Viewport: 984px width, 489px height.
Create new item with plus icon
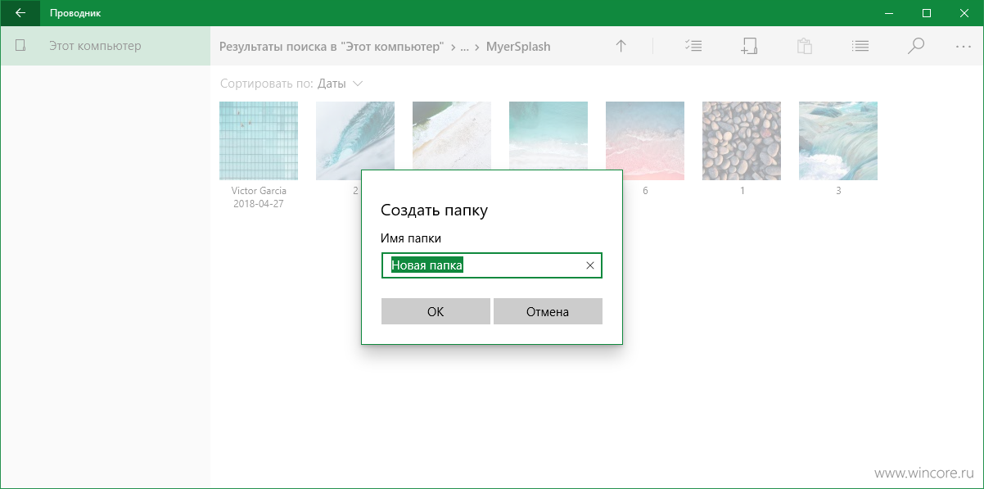[749, 47]
